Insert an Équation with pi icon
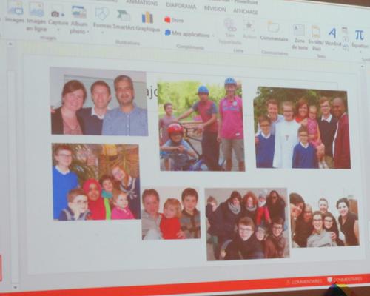Viewport: 370px width, 296px height. 360,38
